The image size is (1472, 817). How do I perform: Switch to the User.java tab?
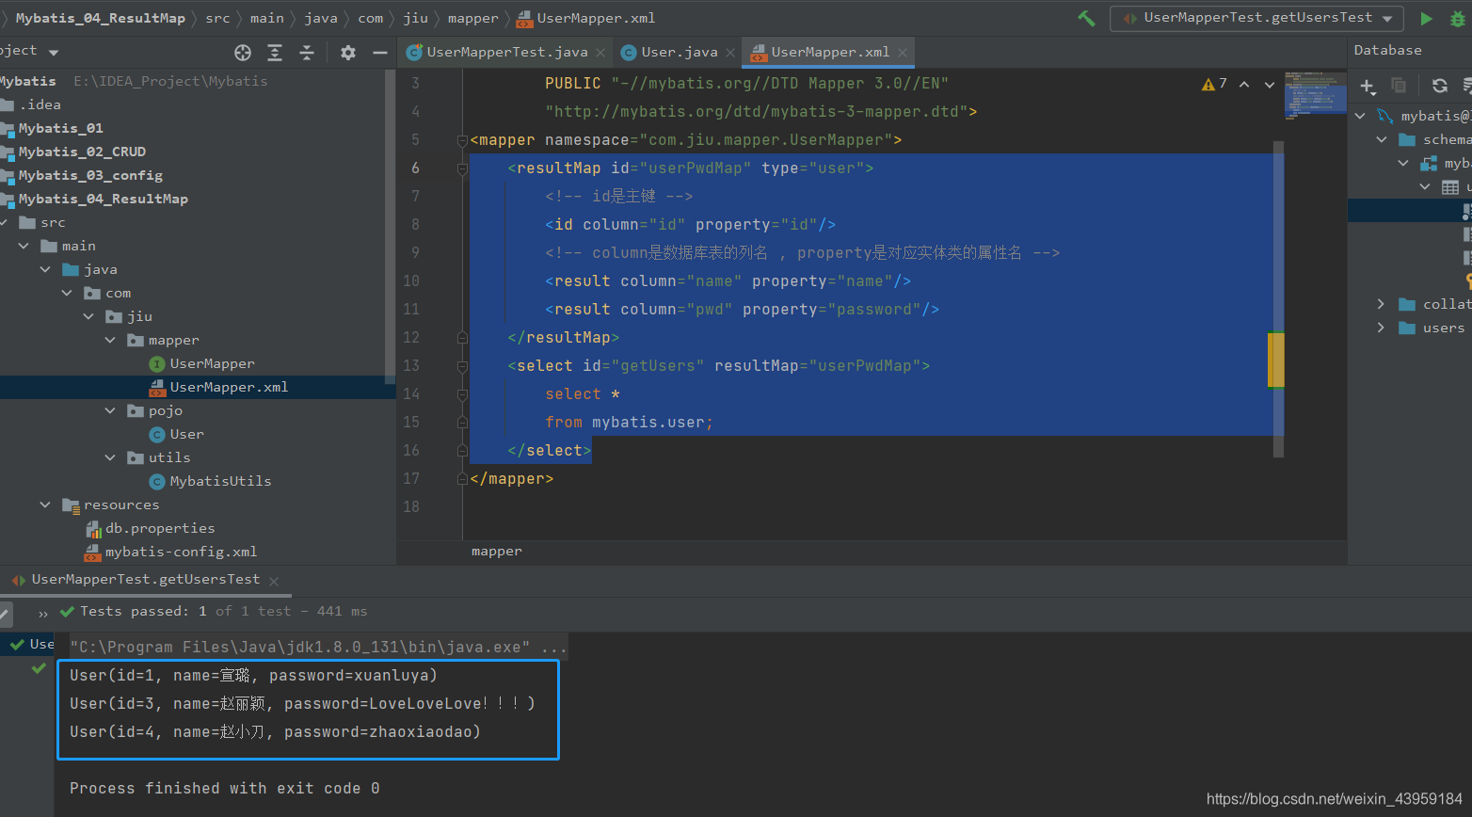pos(679,52)
